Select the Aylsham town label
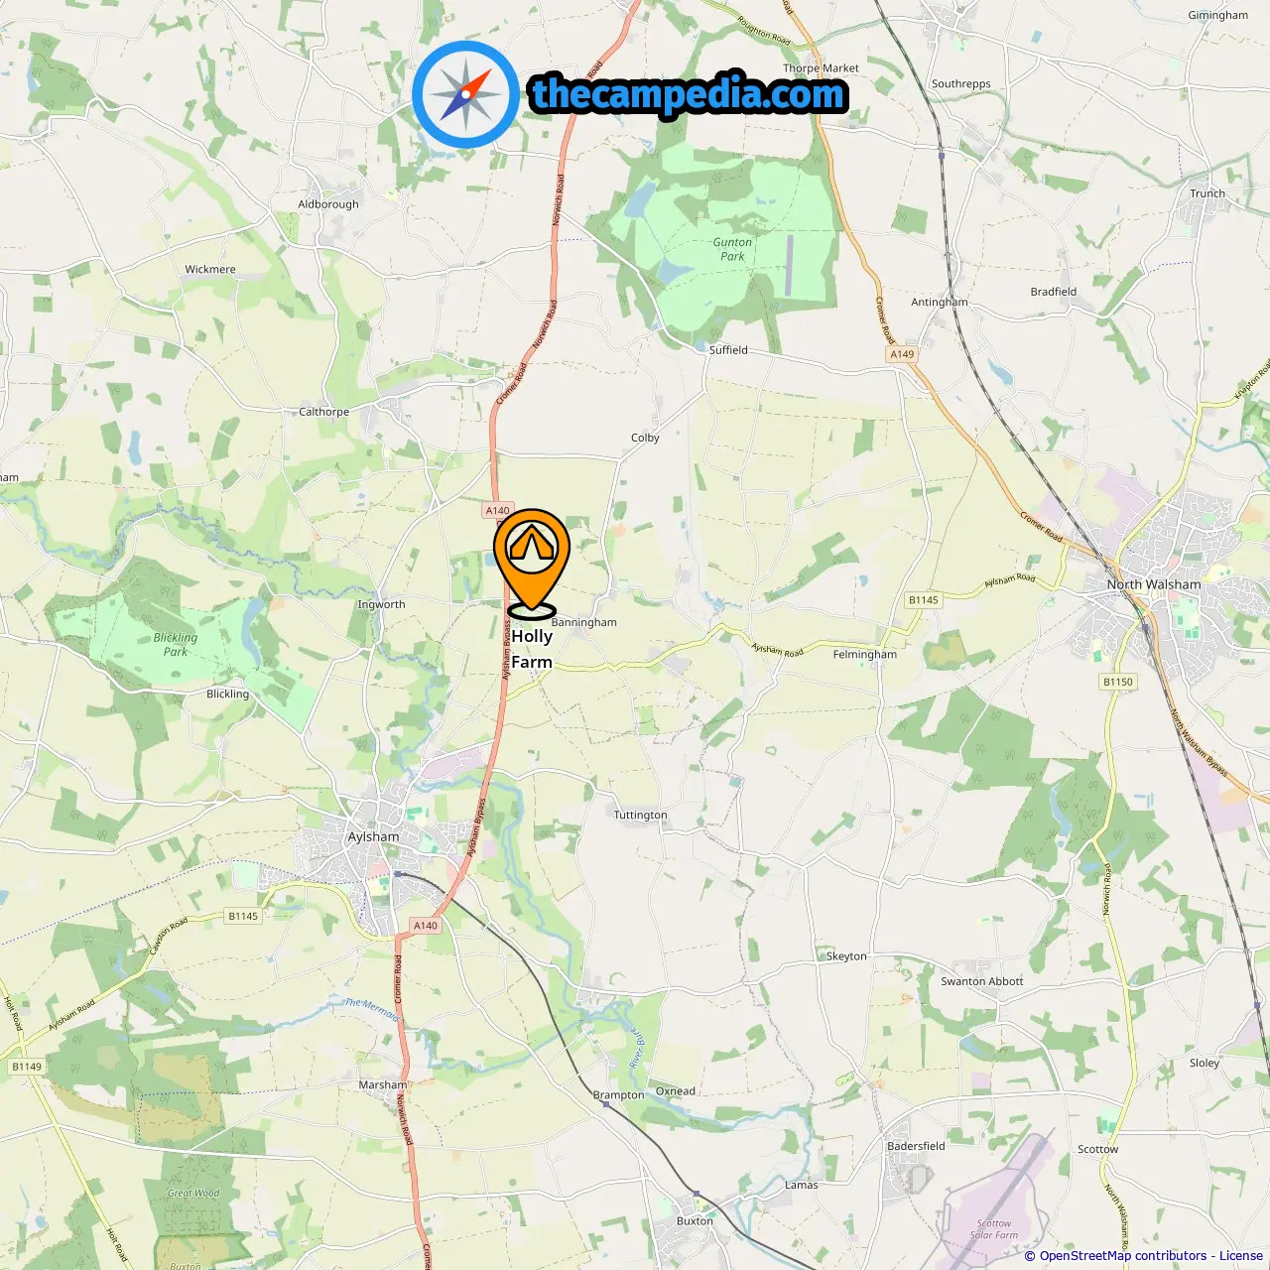 pyautogui.click(x=373, y=836)
